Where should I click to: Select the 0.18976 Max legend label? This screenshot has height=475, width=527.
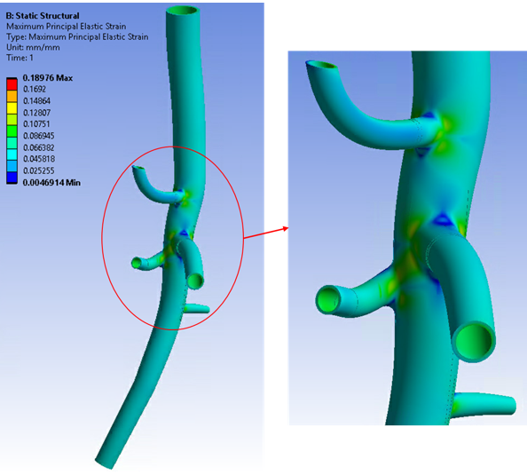(47, 78)
